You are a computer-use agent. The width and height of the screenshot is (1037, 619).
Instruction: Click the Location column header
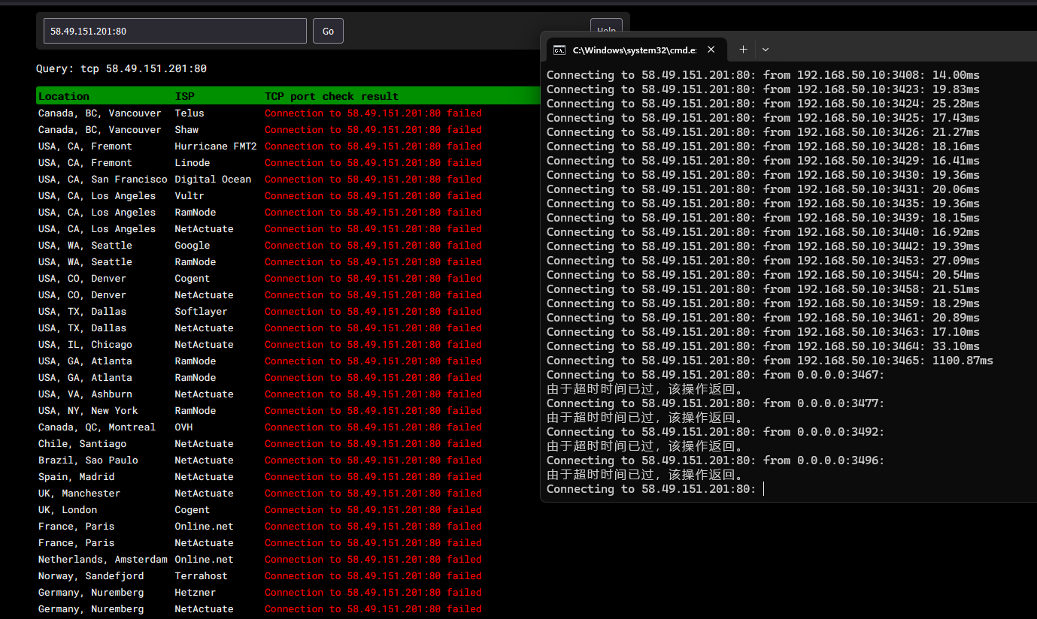point(64,96)
